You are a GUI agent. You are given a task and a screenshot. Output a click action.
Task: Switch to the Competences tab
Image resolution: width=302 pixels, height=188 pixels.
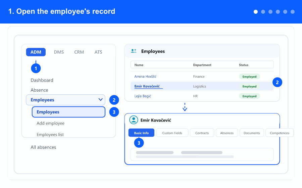(280, 133)
